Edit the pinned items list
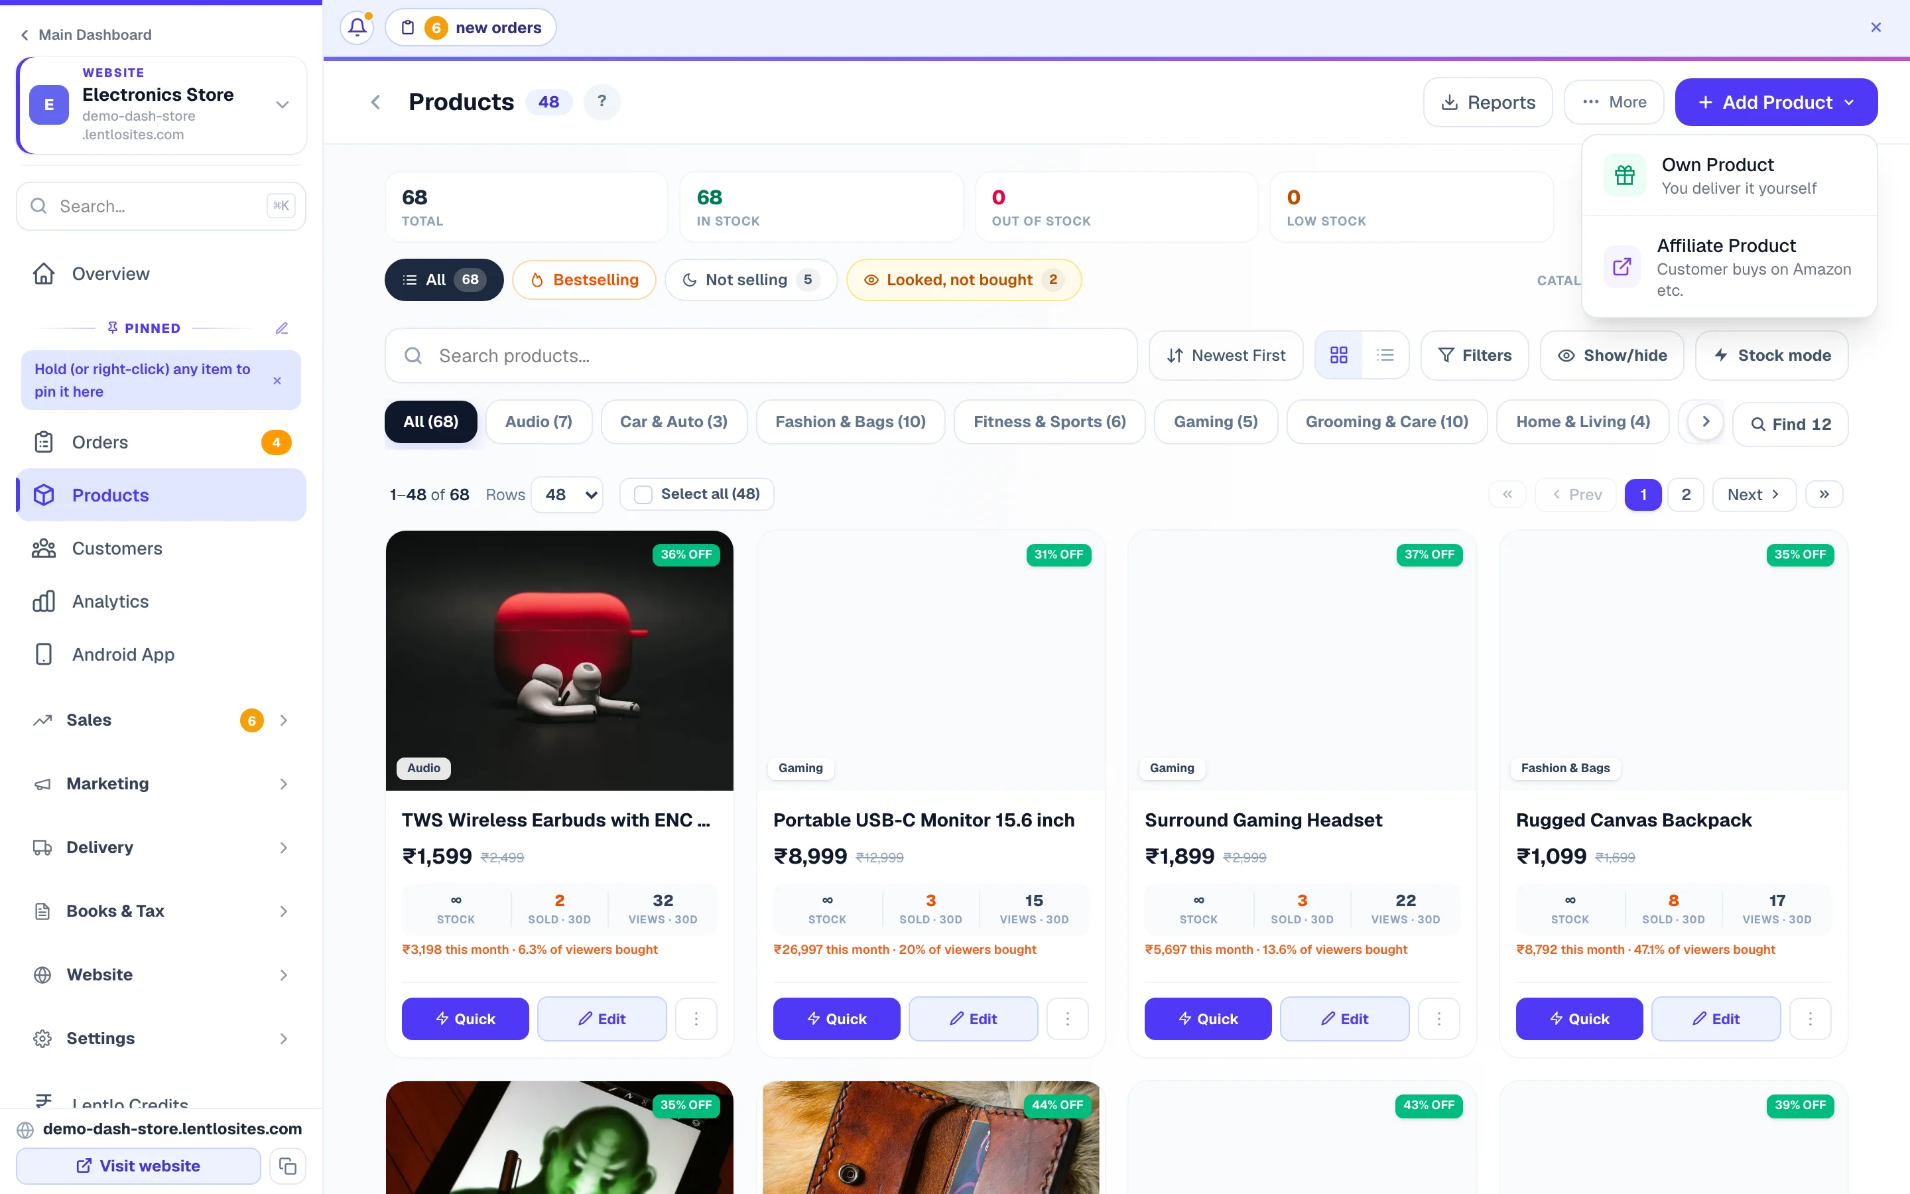 coord(282,328)
